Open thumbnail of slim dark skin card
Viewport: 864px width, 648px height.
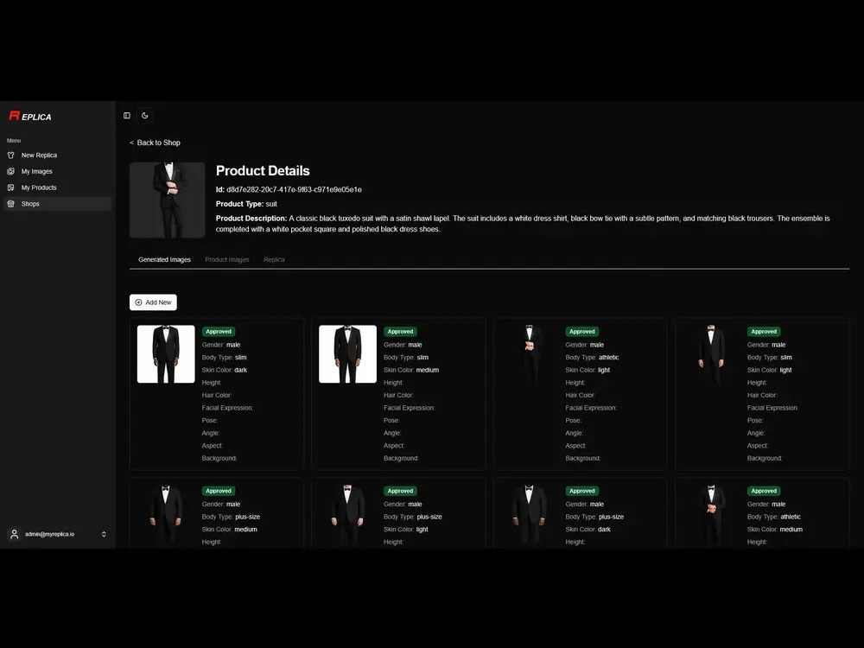point(166,353)
